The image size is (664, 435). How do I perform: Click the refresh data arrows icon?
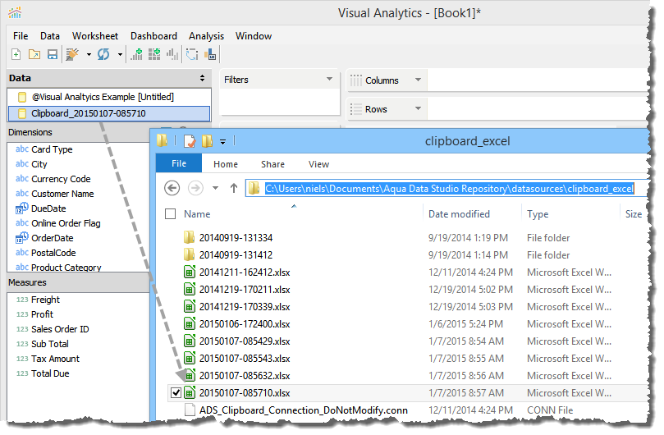(103, 54)
